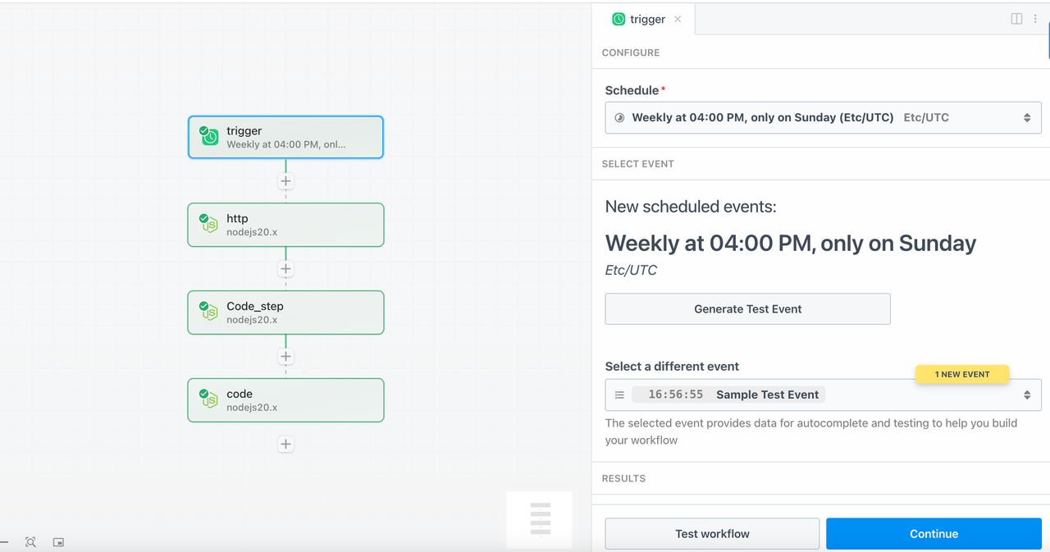1050x552 pixels.
Task: Click the Code_step Node.js icon
Action: [x=209, y=311]
